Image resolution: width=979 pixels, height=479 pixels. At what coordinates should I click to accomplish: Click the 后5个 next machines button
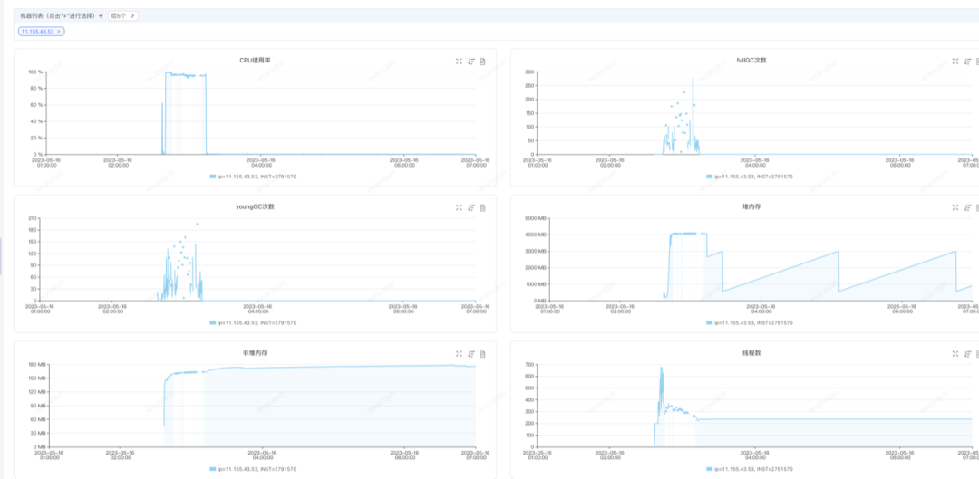[x=122, y=15]
